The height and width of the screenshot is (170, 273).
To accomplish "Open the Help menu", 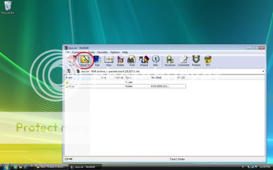I will coord(125,52).
